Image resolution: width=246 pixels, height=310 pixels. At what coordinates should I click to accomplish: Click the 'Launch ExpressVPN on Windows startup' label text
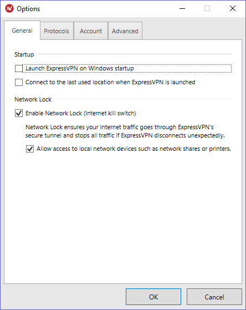pyautogui.click(x=80, y=68)
